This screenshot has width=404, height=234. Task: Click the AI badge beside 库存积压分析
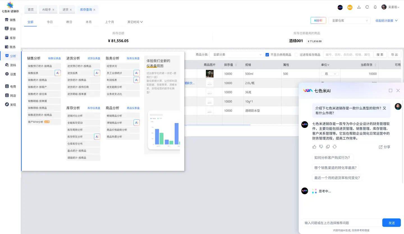(97, 137)
